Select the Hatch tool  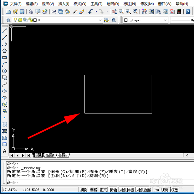pos(5,124)
